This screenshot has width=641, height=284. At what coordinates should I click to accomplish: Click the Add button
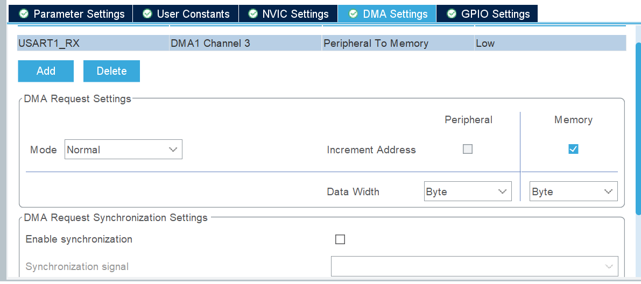[46, 71]
